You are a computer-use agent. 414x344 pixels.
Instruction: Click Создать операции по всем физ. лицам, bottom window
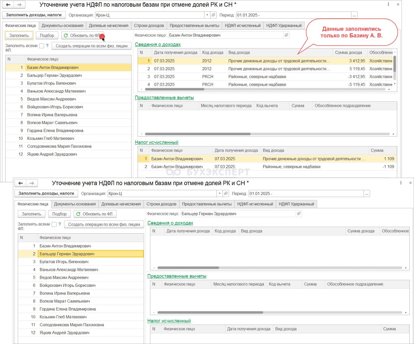click(104, 224)
